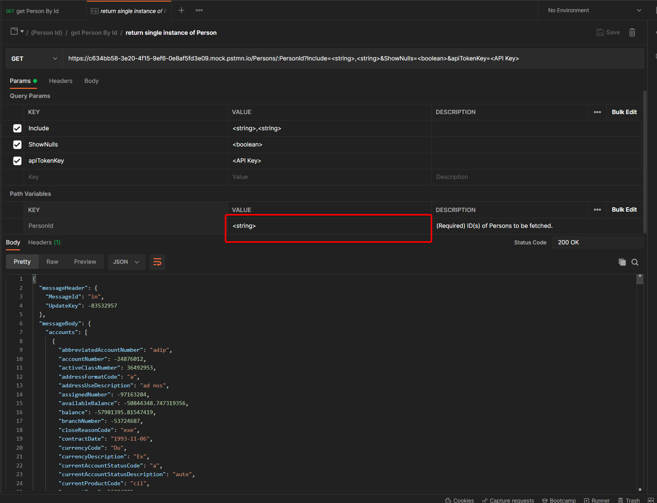
Task: Open the JSON response format dropdown
Action: (x=126, y=262)
